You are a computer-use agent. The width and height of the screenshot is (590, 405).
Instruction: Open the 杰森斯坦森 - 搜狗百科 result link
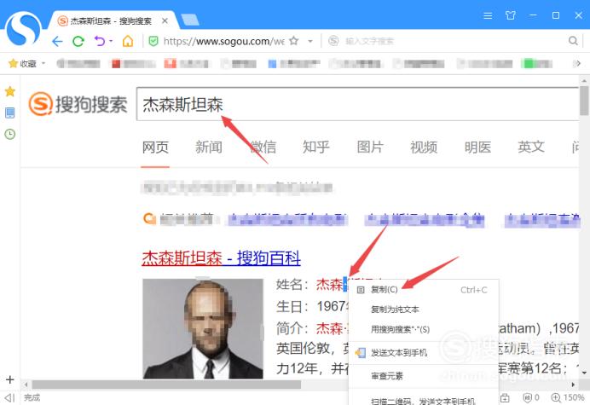click(222, 258)
